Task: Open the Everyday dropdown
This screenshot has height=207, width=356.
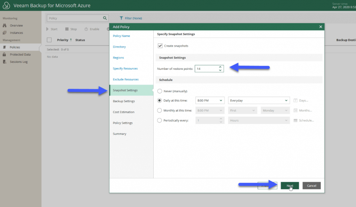Action: click(x=259, y=100)
